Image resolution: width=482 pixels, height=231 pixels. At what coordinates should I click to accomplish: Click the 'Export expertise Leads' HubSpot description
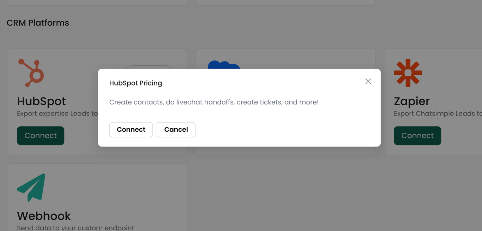tap(57, 114)
